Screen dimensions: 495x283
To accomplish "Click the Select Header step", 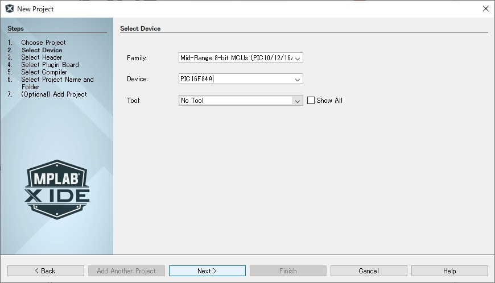I will (42, 57).
